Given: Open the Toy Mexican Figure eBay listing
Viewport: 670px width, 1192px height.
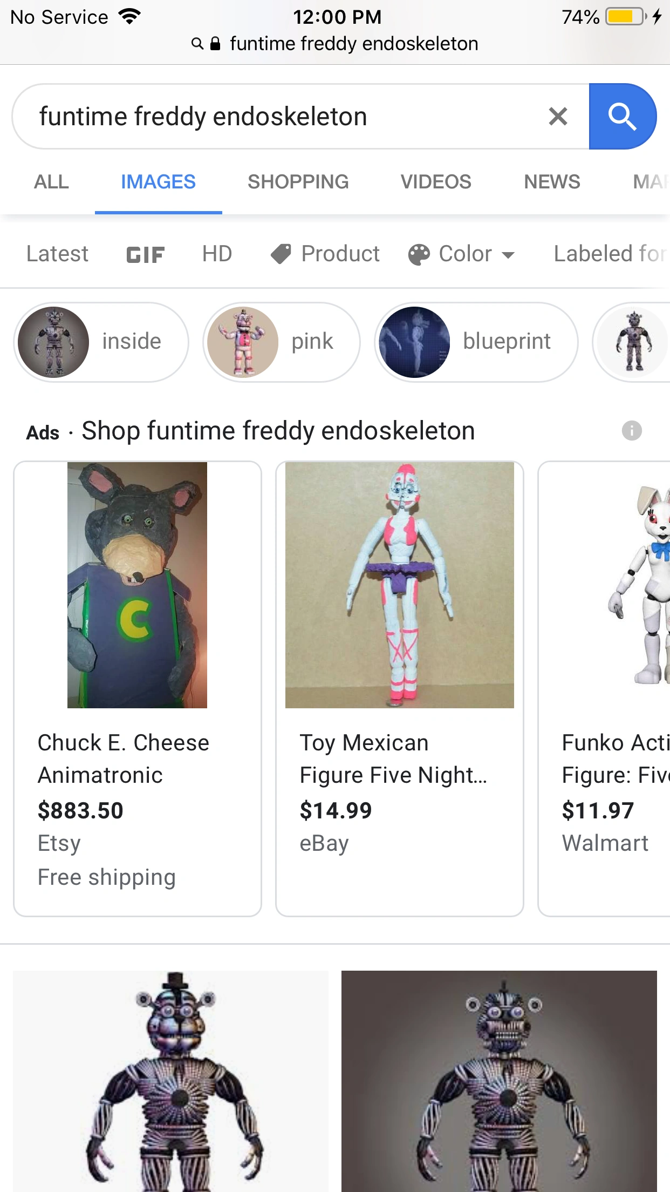Looking at the screenshot, I should (400, 689).
